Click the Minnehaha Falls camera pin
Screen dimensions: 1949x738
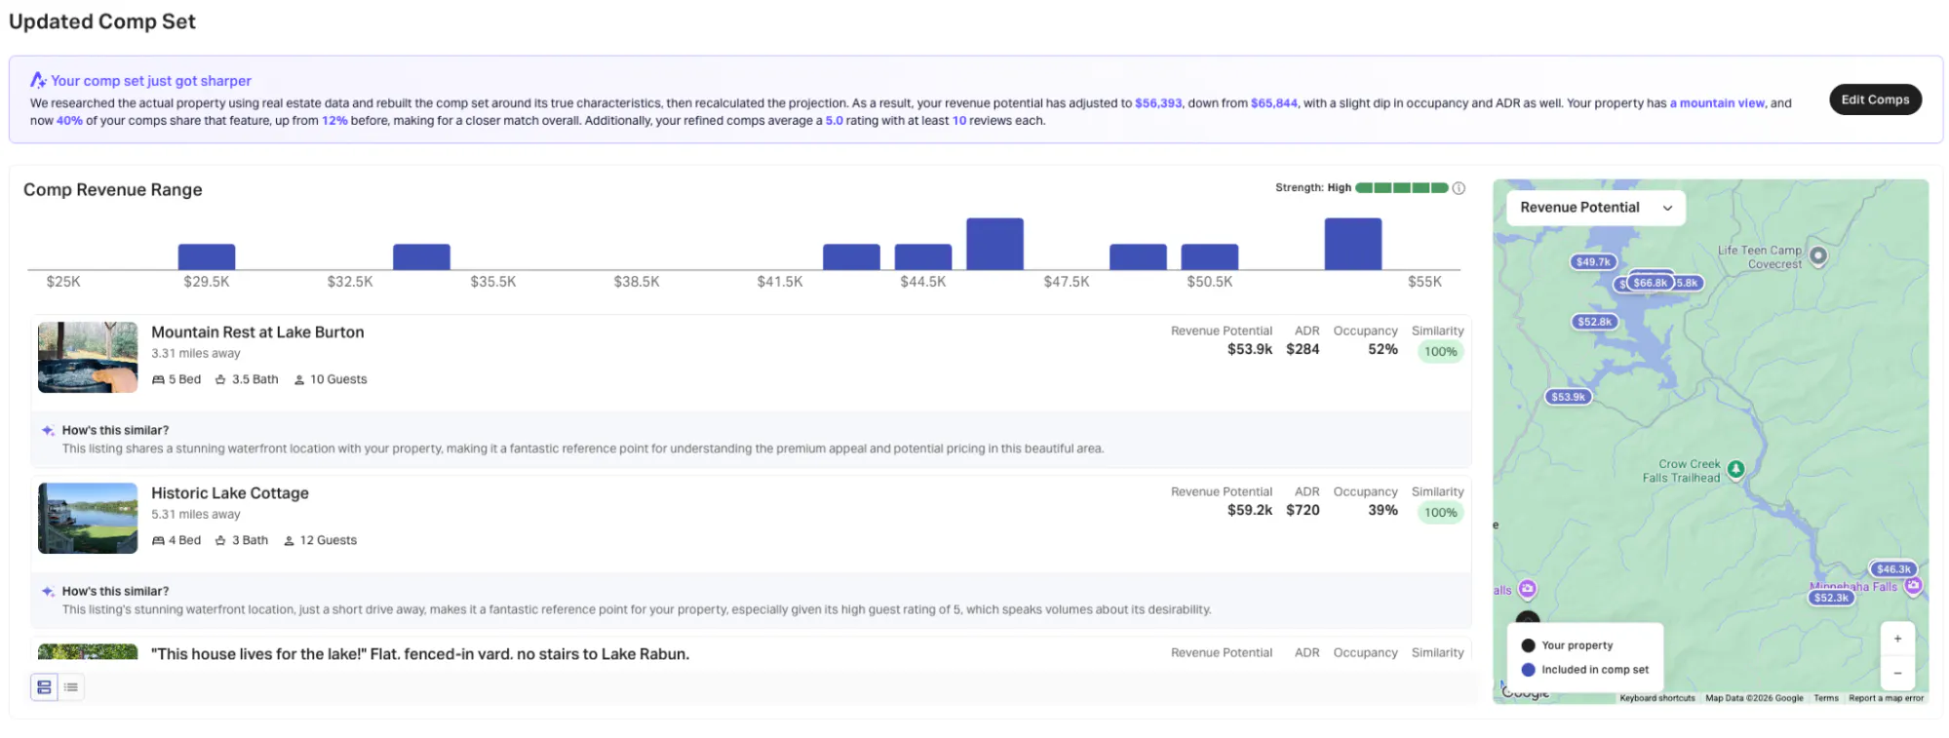coord(1913,585)
